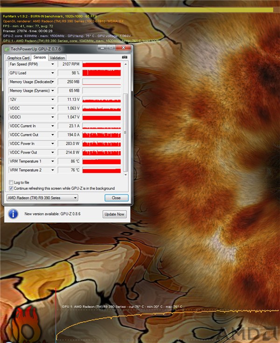Click the FurMark GPU 1 temperature graph label
The width and height of the screenshot is (280, 343).
(x=122, y=307)
